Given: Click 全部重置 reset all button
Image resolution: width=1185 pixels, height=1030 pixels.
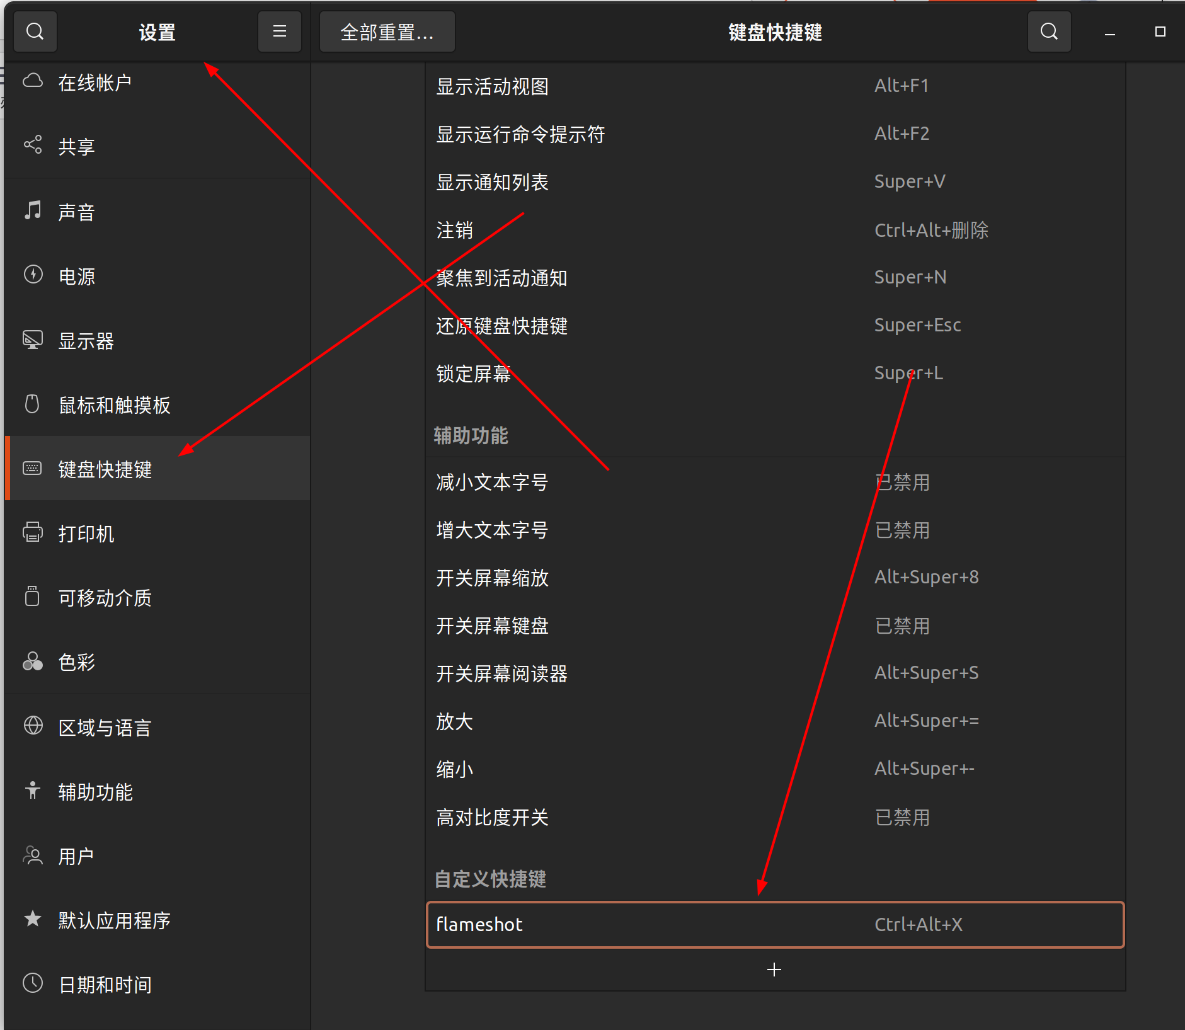Looking at the screenshot, I should point(387,31).
